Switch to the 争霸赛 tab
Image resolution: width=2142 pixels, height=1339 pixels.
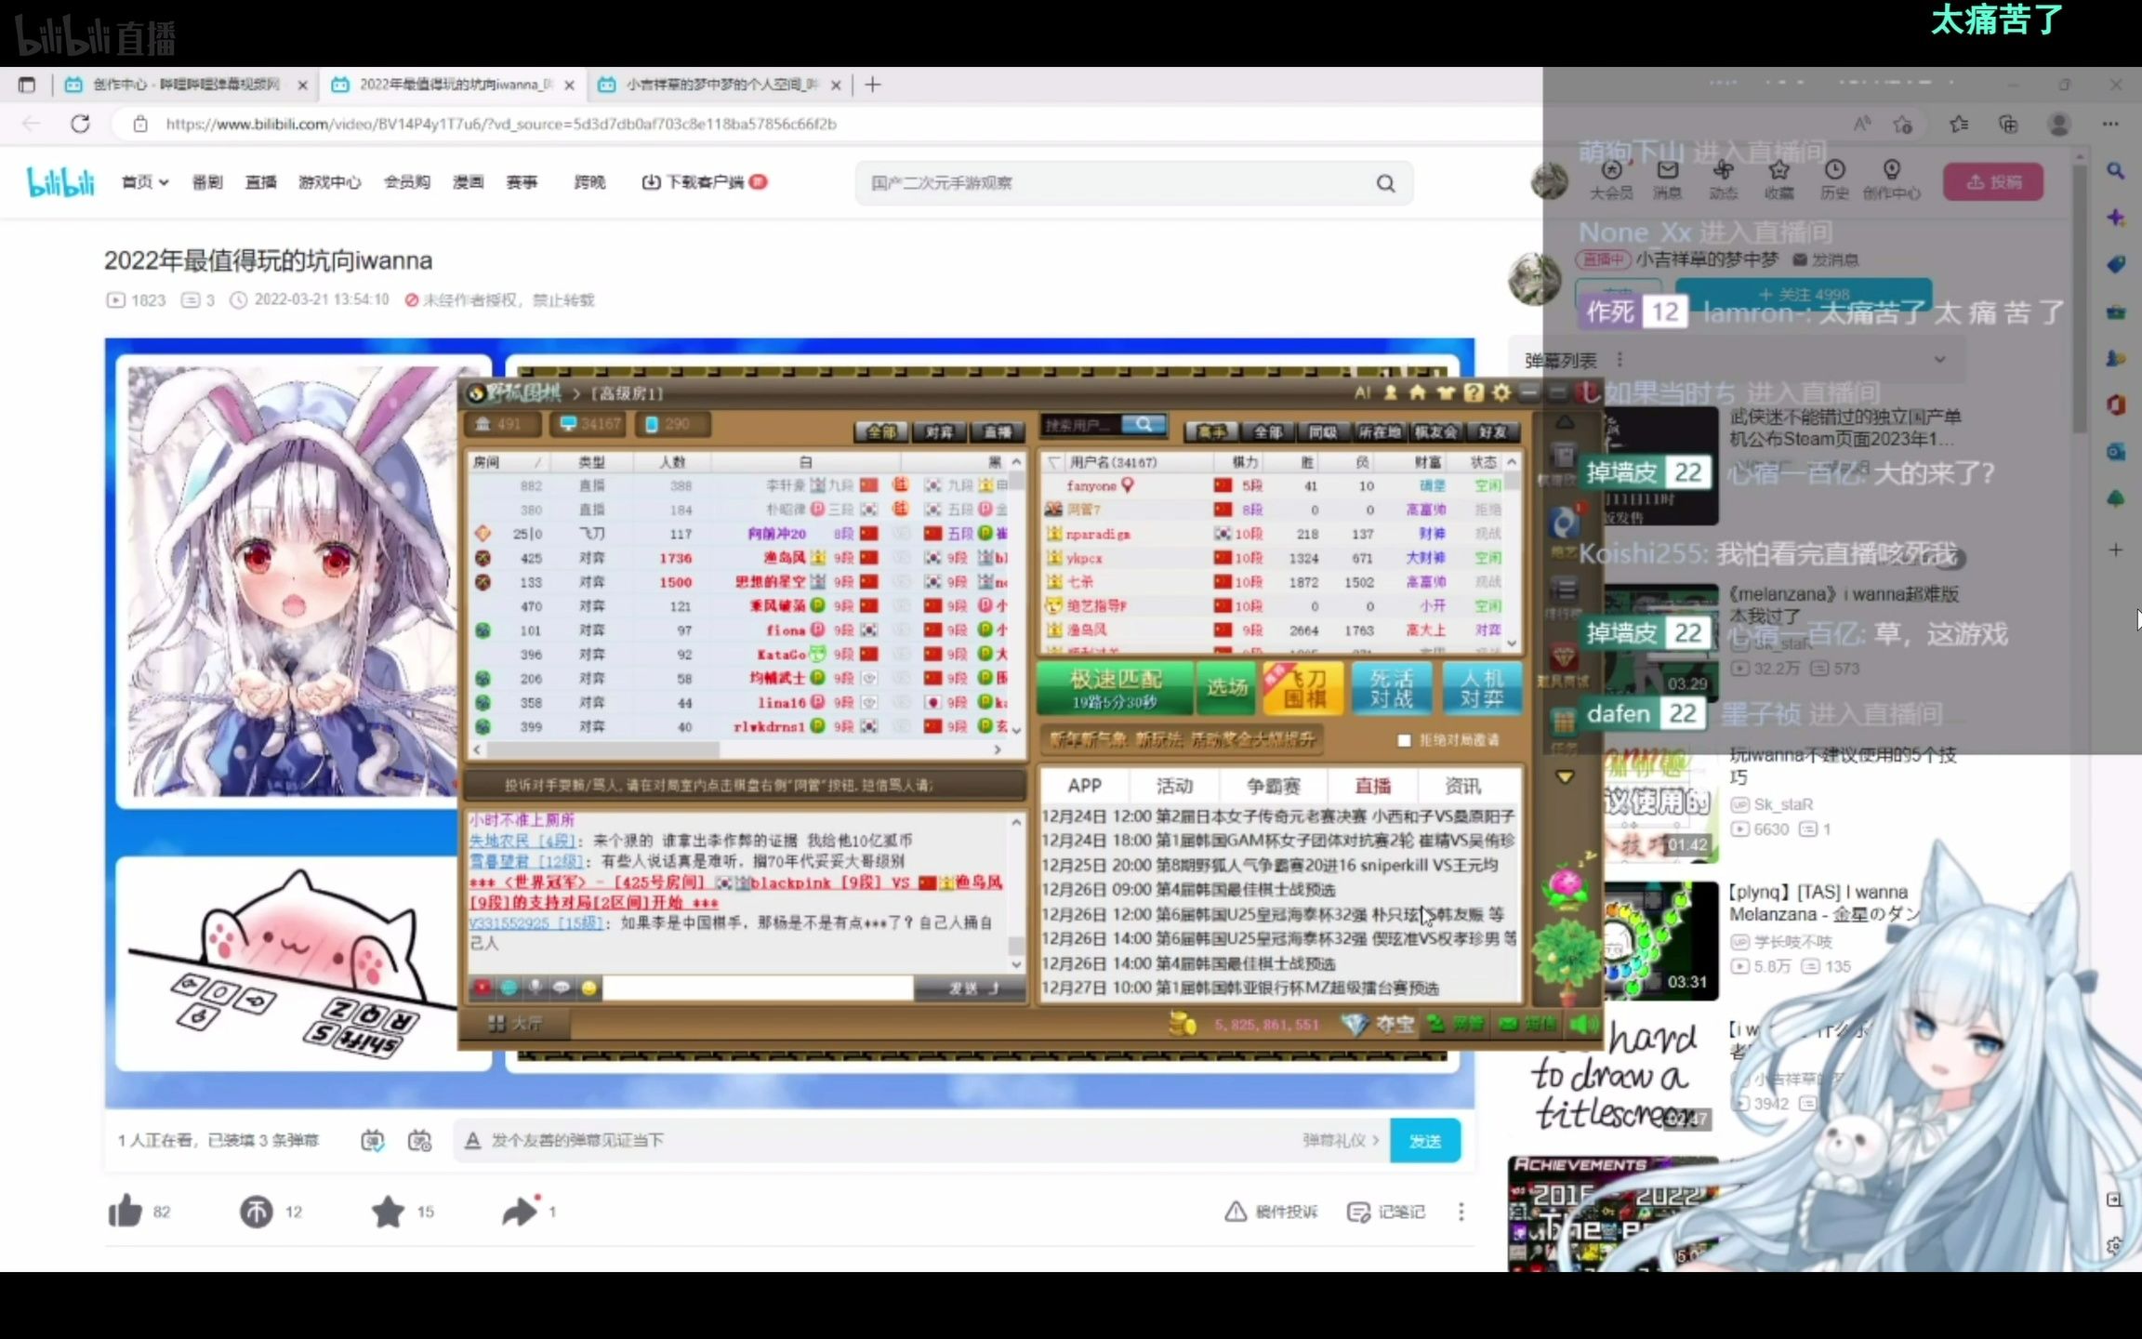[1273, 786]
